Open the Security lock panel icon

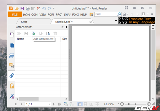pyautogui.click(x=12, y=86)
